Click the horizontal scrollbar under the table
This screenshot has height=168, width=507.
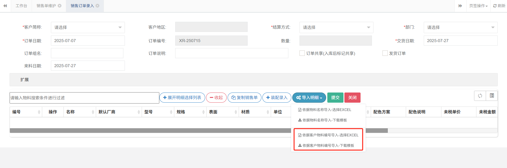tap(150, 130)
